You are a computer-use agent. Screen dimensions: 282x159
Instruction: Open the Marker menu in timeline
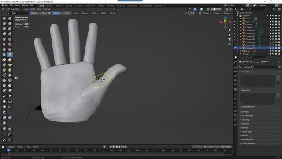click(x=35, y=147)
